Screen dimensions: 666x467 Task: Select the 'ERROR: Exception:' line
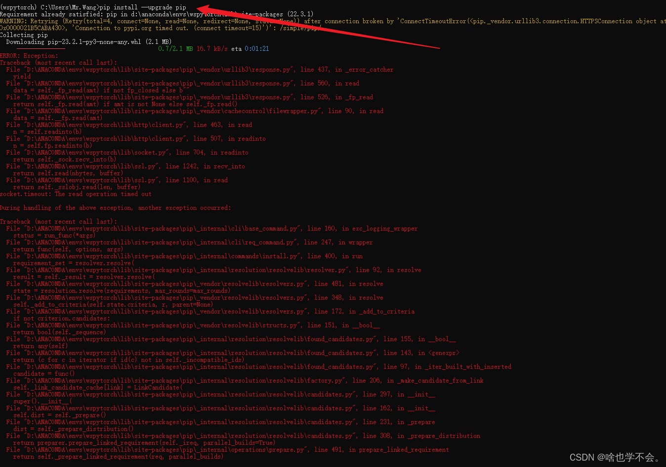(x=29, y=56)
